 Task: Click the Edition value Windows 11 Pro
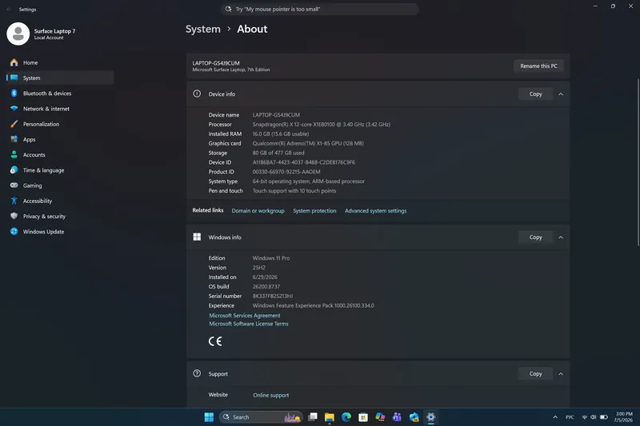(x=271, y=258)
